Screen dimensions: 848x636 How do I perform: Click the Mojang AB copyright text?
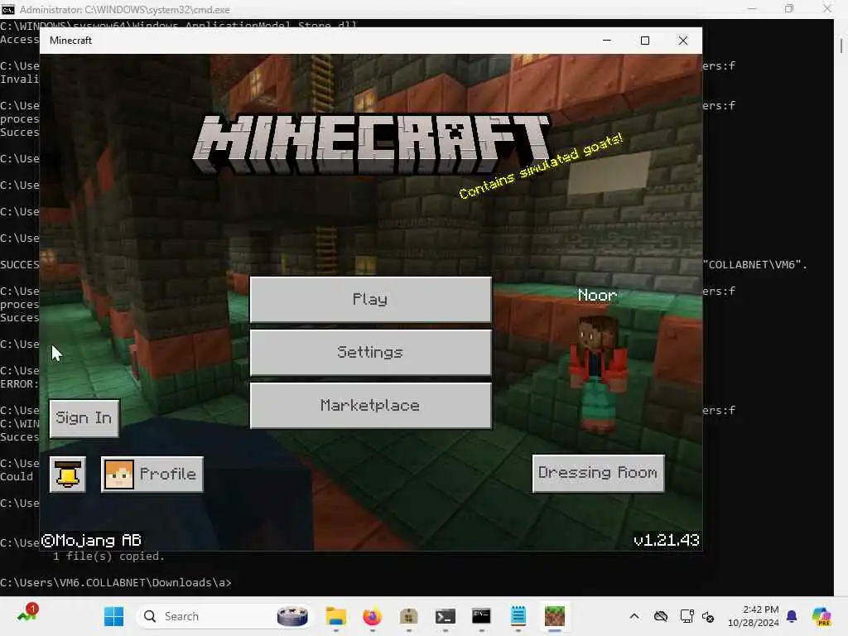click(91, 540)
